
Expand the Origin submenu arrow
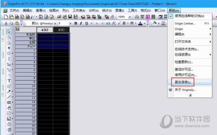click(x=210, y=29)
